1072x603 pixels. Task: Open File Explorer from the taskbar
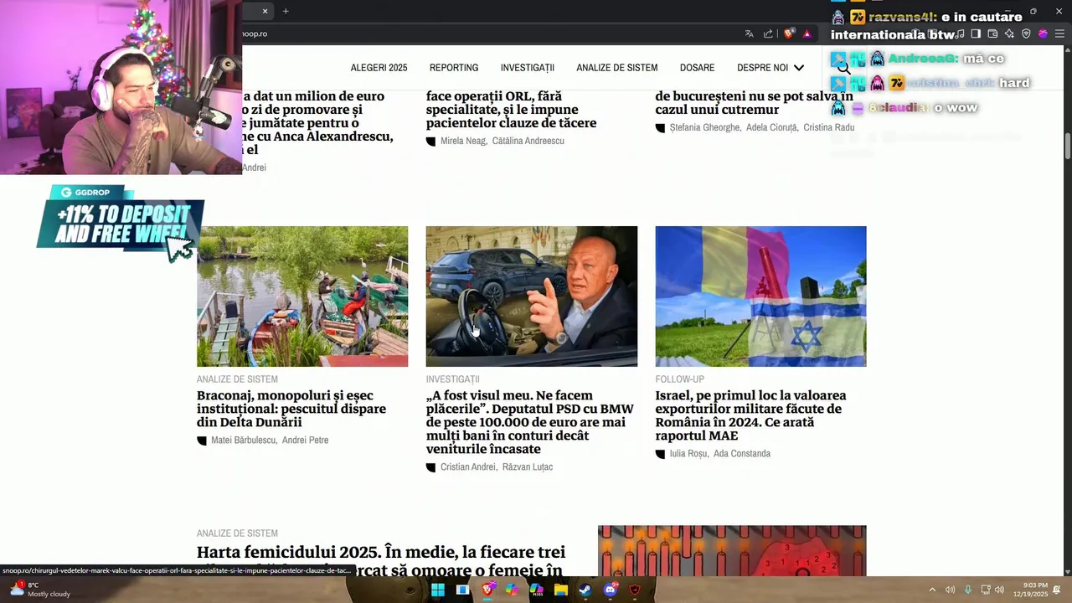click(561, 590)
